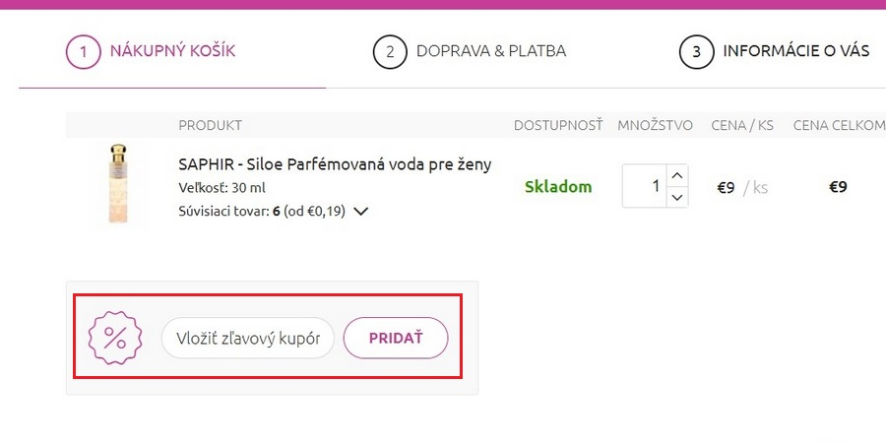Click the step 1 circle icon
The width and height of the screenshot is (886, 443).
(x=84, y=52)
